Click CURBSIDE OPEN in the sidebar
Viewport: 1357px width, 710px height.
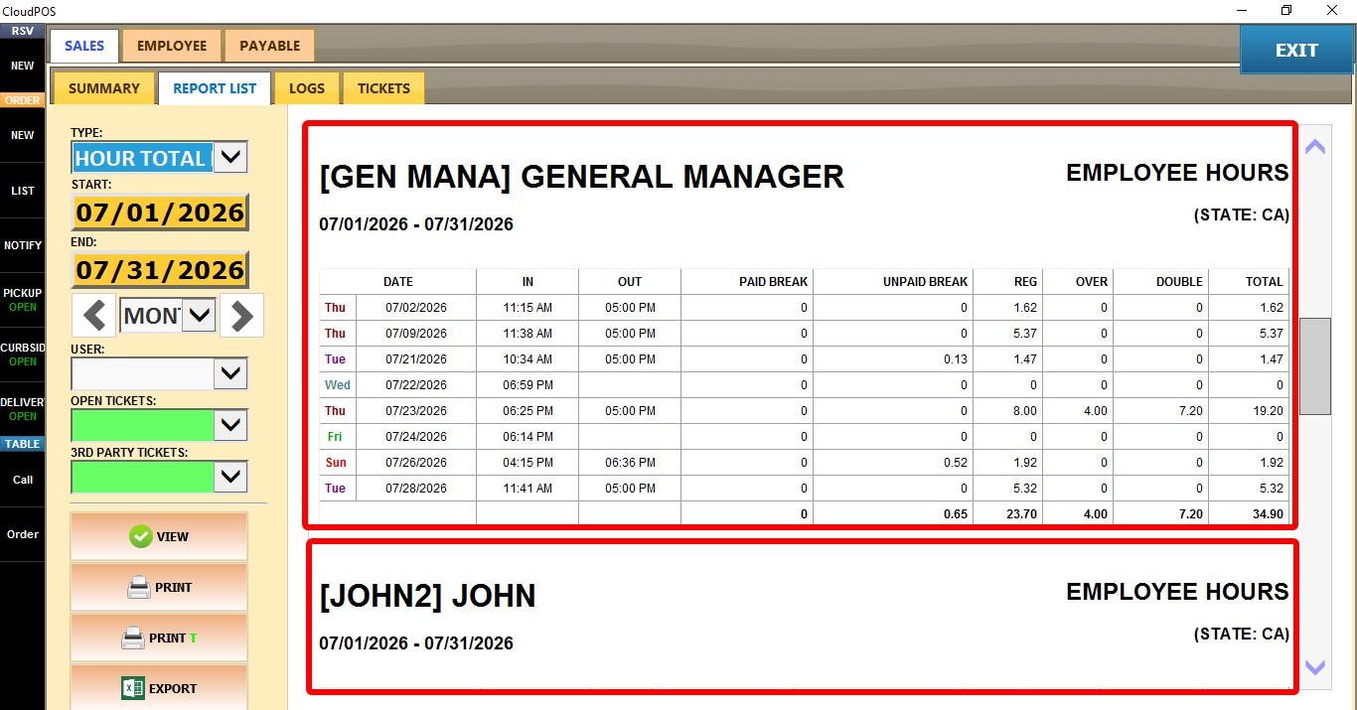click(22, 355)
